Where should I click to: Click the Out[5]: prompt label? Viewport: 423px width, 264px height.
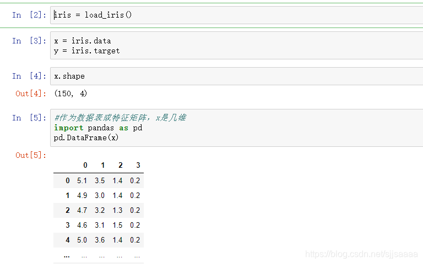[x=31, y=155]
